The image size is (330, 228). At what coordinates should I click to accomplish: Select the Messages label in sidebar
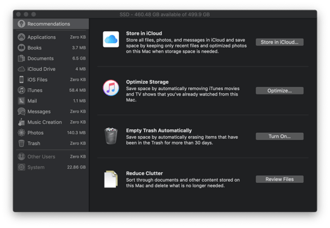[x=39, y=111]
